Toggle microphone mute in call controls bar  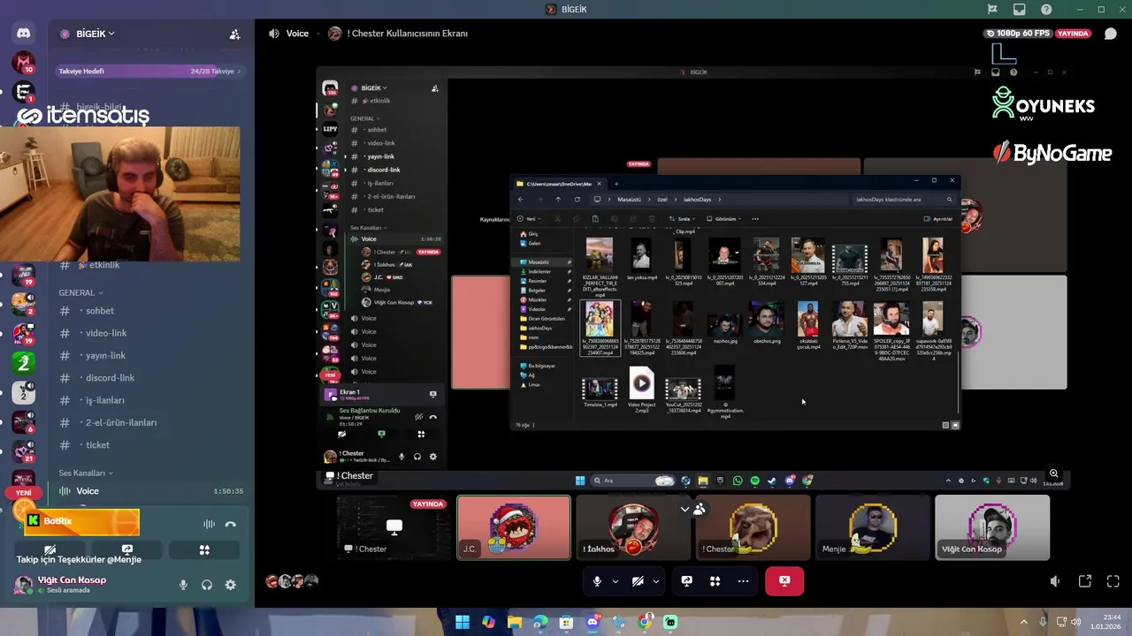point(597,581)
